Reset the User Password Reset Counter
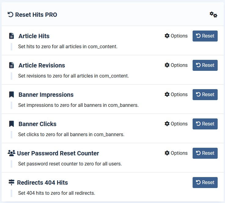Screen dimensions: 225x203 [205, 153]
